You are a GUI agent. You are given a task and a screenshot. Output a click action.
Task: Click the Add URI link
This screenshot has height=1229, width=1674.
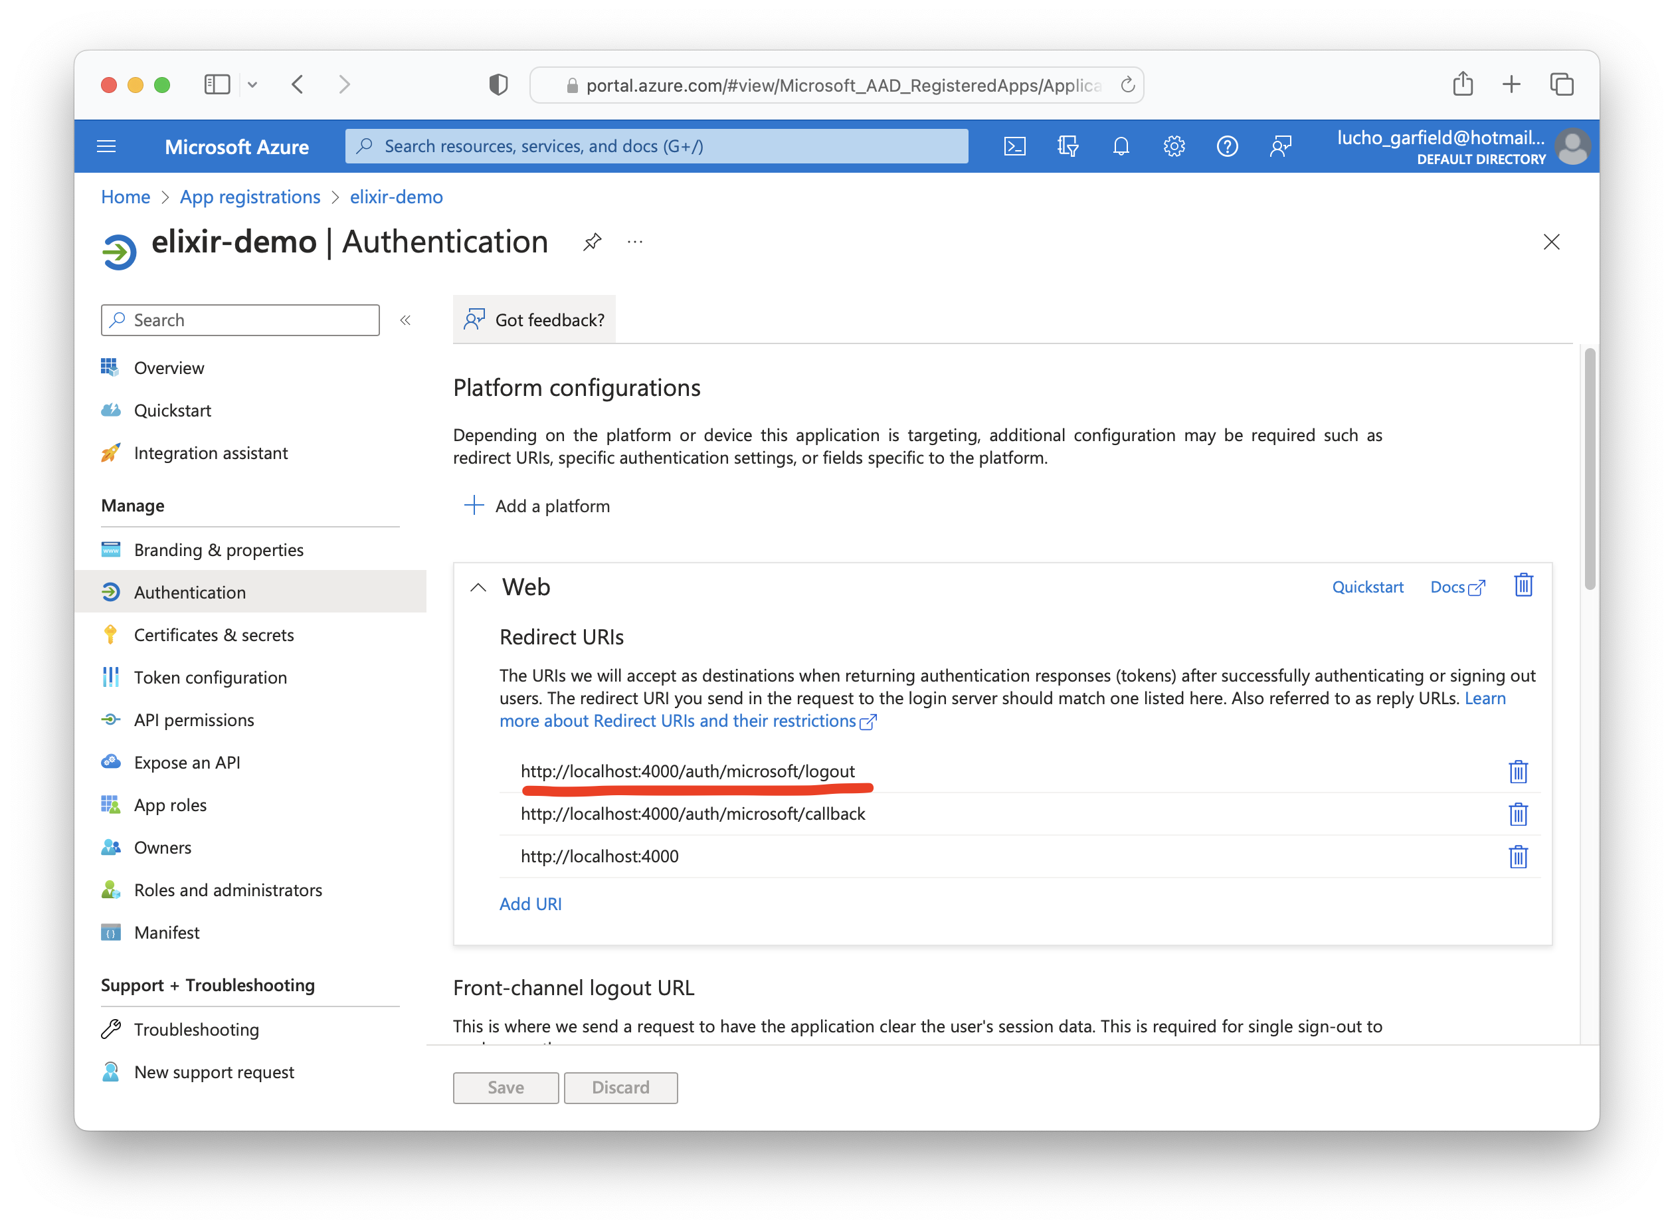pyautogui.click(x=531, y=903)
